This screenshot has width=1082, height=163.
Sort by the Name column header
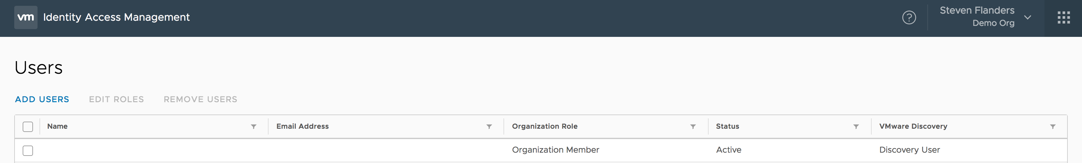[x=58, y=126]
